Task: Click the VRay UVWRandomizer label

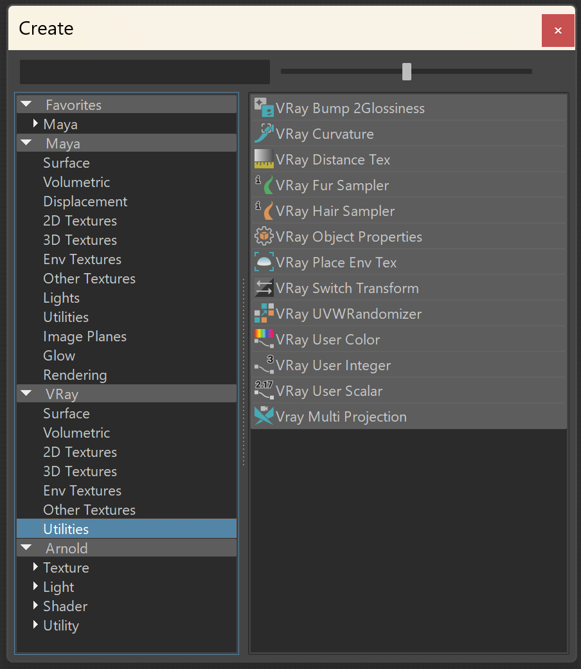Action: (348, 314)
